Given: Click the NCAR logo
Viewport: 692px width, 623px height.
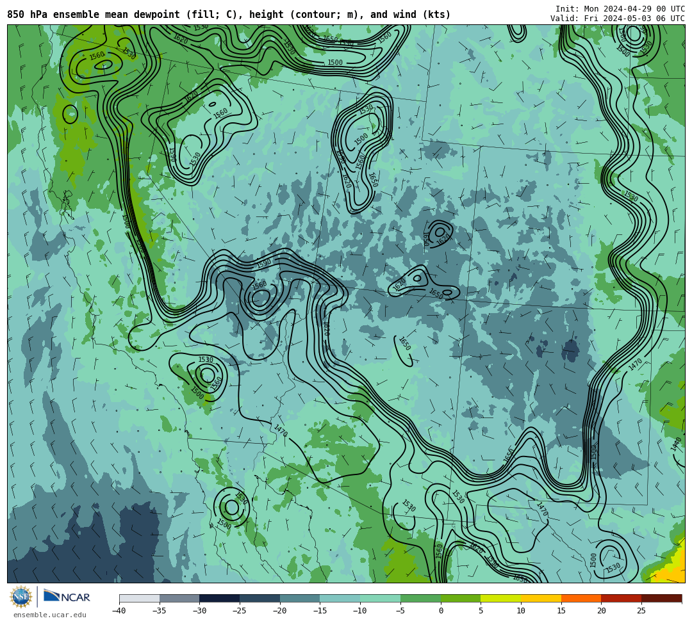Looking at the screenshot, I should (x=67, y=597).
